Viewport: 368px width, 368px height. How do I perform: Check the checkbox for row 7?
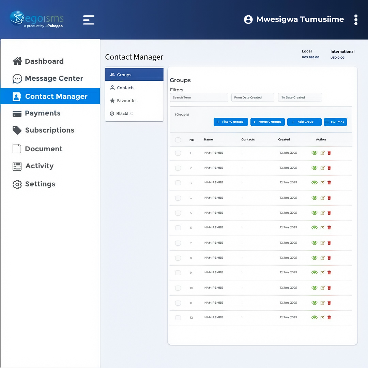click(178, 243)
